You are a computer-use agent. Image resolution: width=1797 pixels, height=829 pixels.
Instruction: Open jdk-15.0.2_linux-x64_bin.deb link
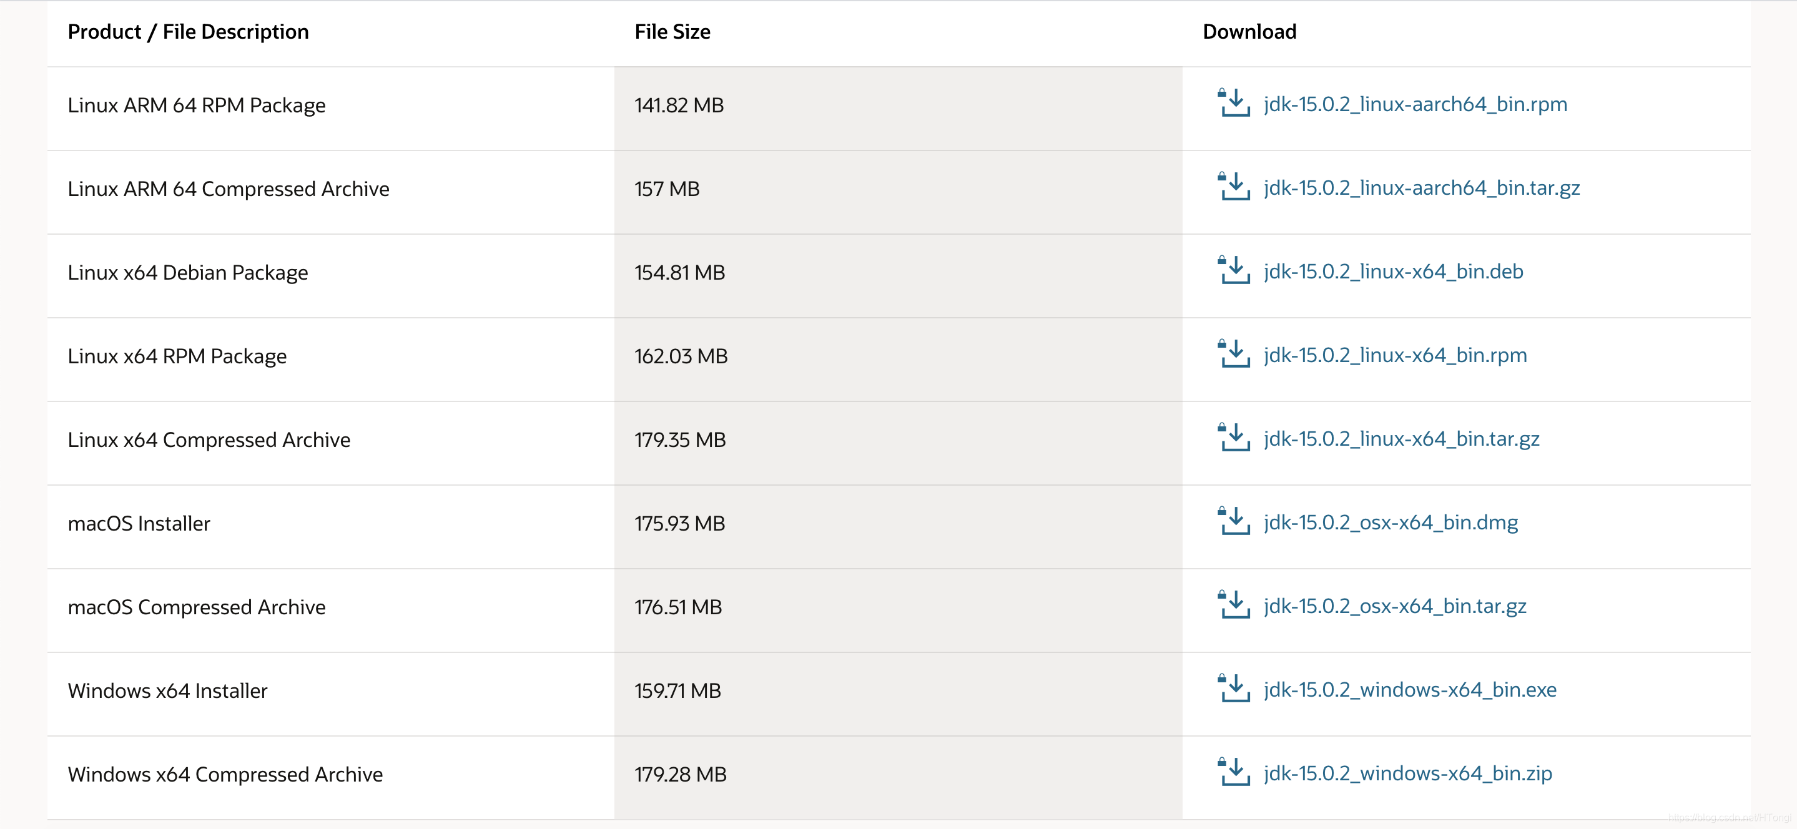1392,272
